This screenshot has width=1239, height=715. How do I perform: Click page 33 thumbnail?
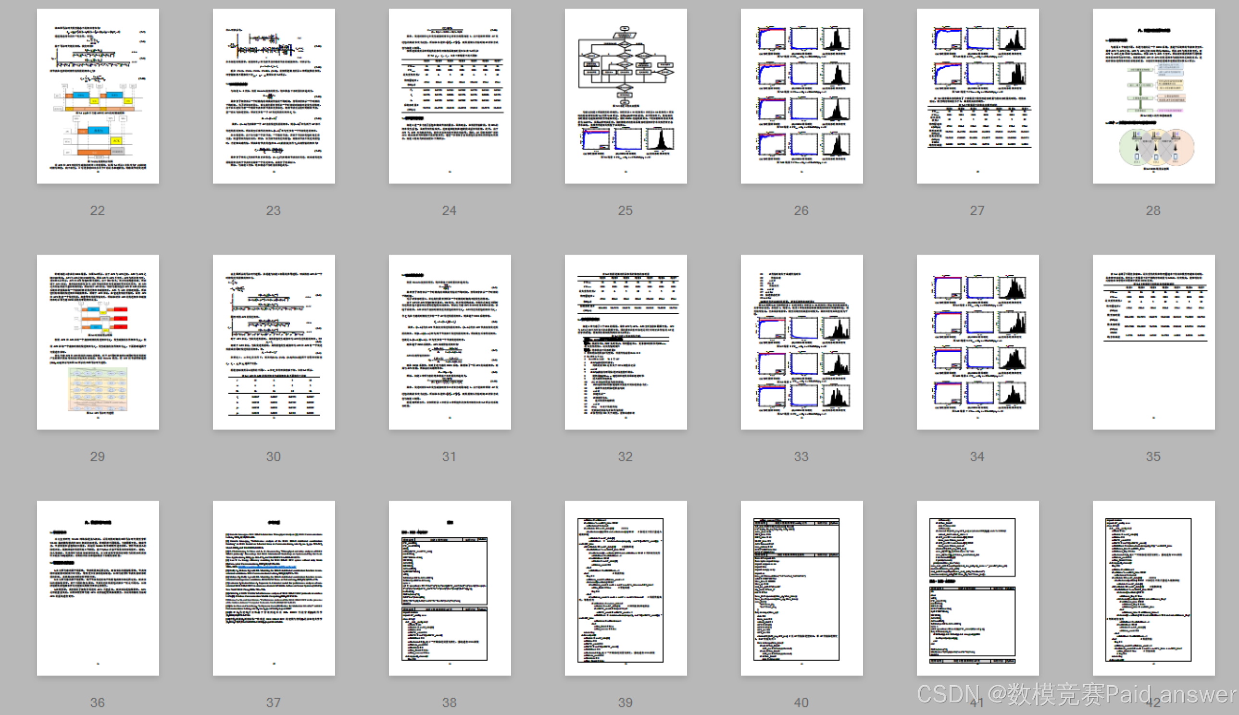point(801,342)
